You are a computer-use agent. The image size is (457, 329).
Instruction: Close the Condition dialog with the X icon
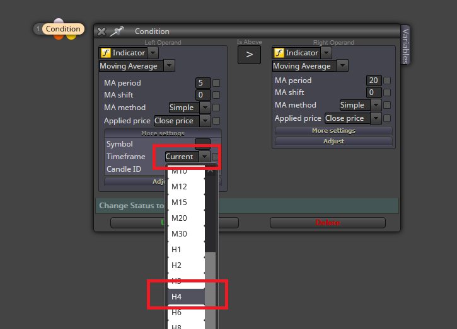point(101,31)
